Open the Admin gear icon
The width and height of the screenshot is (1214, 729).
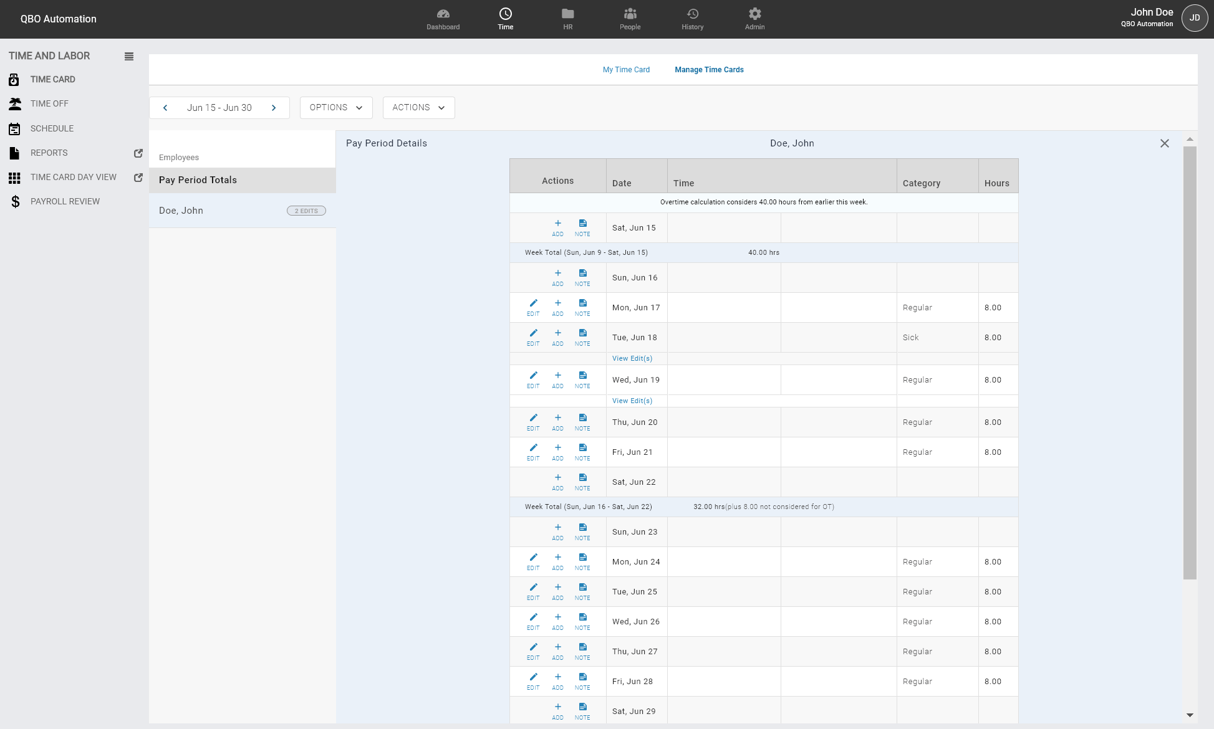click(x=754, y=19)
